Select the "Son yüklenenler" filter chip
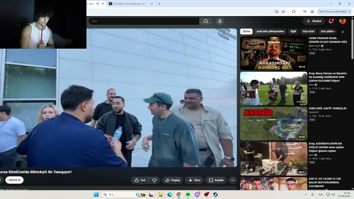Screen dimensions: 354x199 pos(329,32)
